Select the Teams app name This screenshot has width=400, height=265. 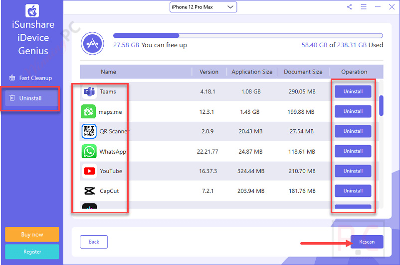point(108,91)
